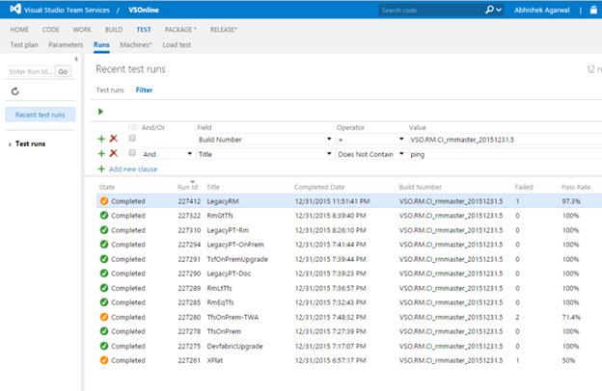The height and width of the screenshot is (391, 602).
Task: Click run Id 227280 cell
Action: click(189, 317)
